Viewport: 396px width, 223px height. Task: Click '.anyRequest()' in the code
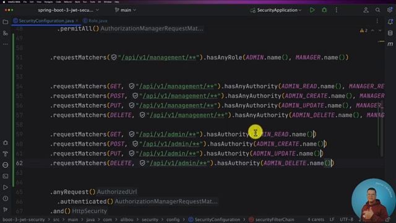[73, 192]
